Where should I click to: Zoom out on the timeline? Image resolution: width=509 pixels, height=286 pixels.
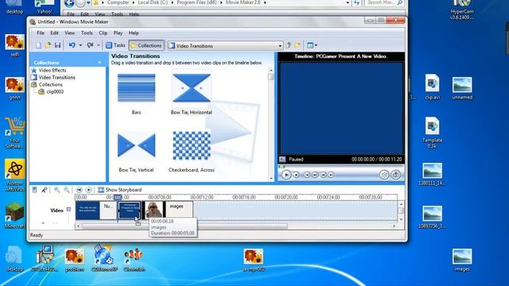click(x=66, y=190)
